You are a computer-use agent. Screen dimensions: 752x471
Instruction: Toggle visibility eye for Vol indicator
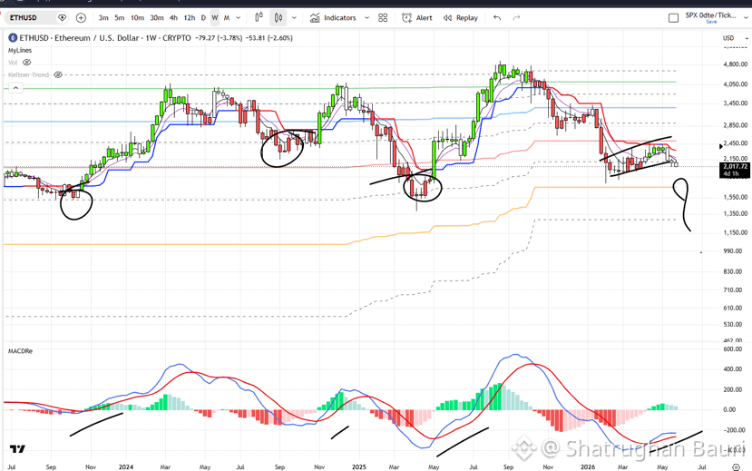point(27,63)
